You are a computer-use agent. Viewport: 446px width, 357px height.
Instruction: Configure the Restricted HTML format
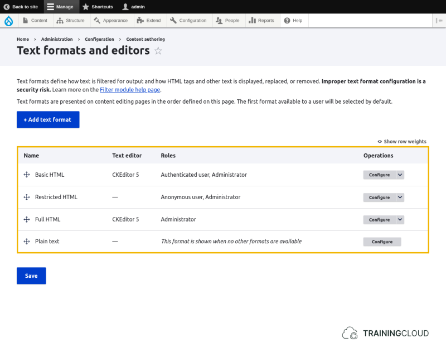click(380, 197)
